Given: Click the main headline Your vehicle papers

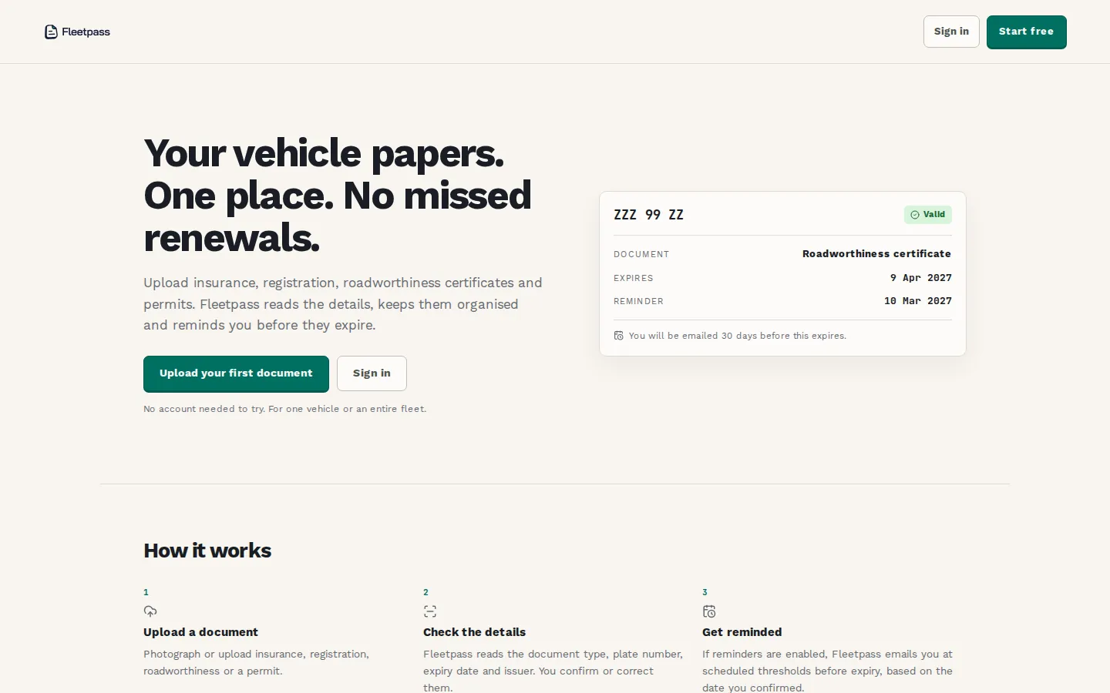Looking at the screenshot, I should [x=338, y=195].
